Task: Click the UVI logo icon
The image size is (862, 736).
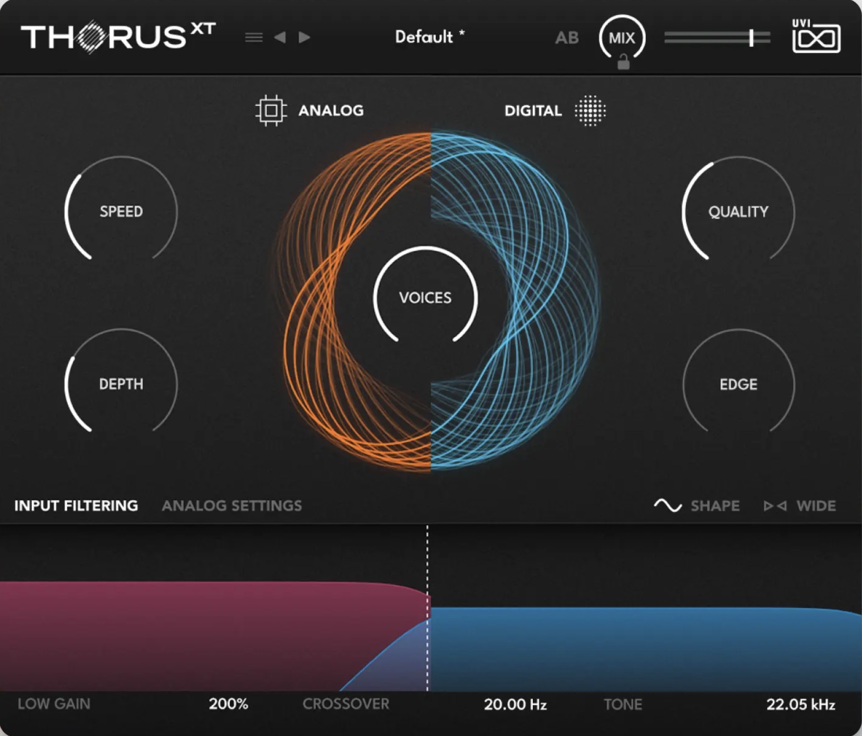Action: point(816,36)
